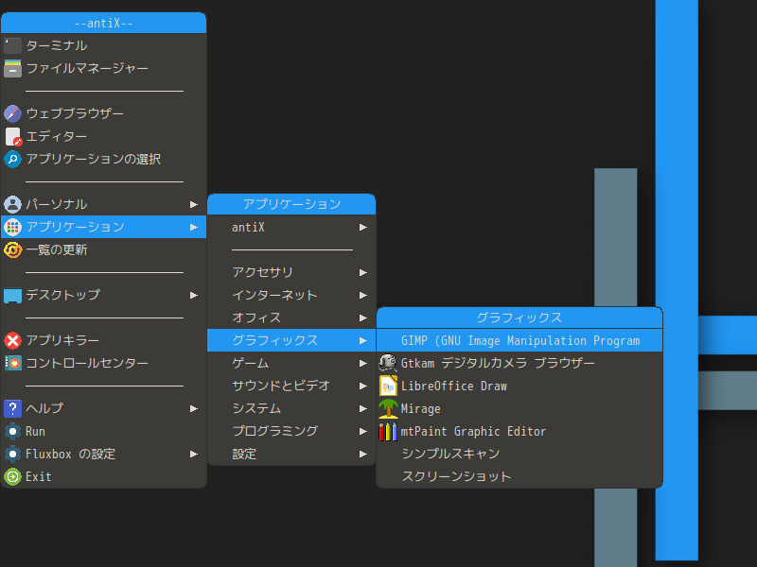Click the エディター document icon

coord(12,136)
